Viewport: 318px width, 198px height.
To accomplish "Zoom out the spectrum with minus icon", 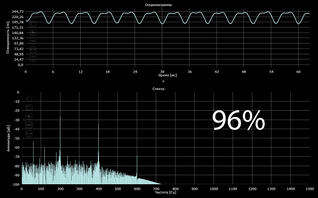I will [x=29, y=125].
